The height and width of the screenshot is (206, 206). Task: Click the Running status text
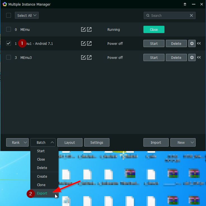[113, 29]
